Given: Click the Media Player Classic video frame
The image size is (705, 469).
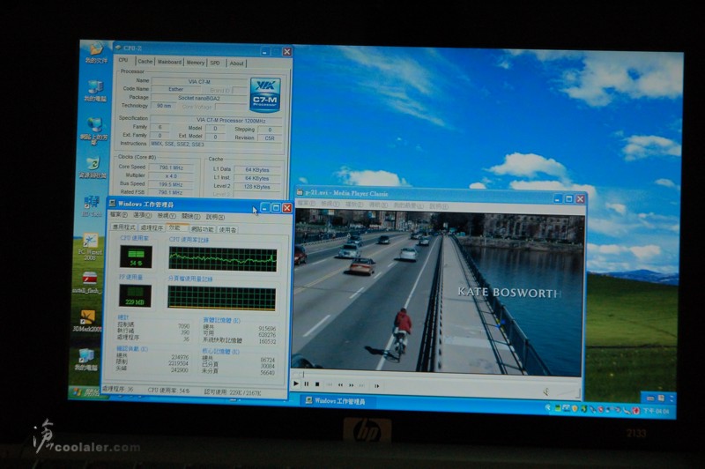Looking at the screenshot, I should (438, 293).
